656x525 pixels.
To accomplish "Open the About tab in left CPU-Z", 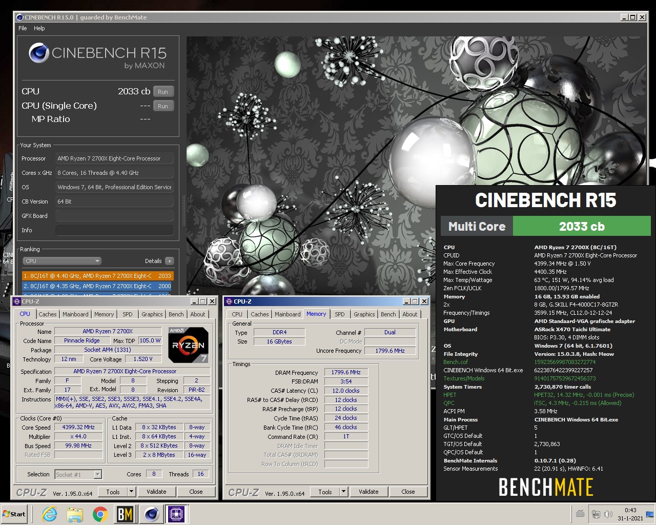I will click(x=198, y=314).
